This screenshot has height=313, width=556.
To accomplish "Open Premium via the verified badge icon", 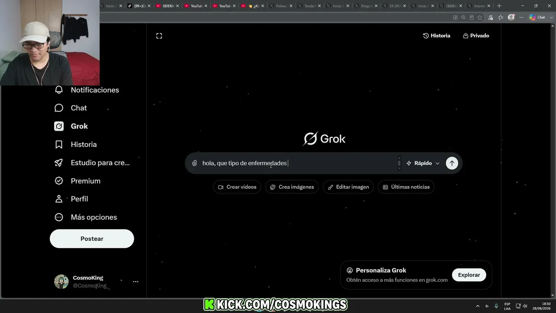I will (x=59, y=181).
